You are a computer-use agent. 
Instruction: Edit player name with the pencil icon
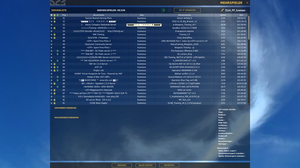tap(222, 10)
